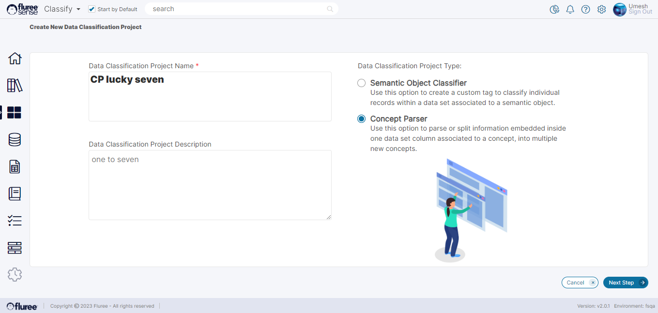Click the Next Step button
This screenshot has width=658, height=313.
[x=625, y=283]
